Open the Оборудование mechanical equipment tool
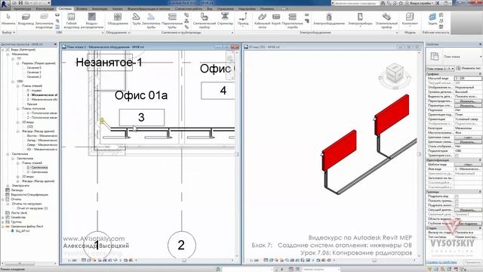 [118, 19]
